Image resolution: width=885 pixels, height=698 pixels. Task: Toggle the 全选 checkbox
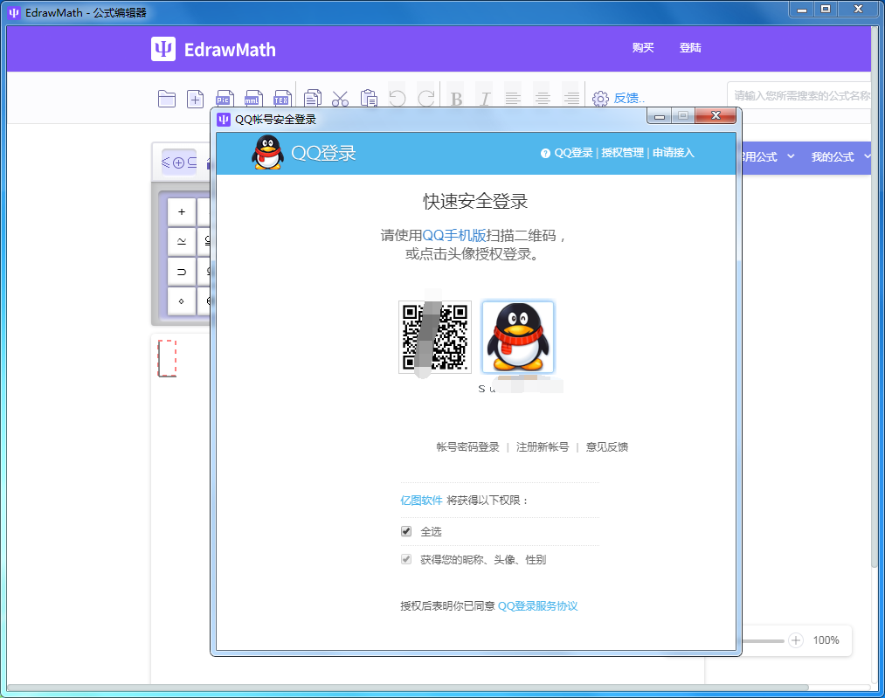[x=406, y=531]
